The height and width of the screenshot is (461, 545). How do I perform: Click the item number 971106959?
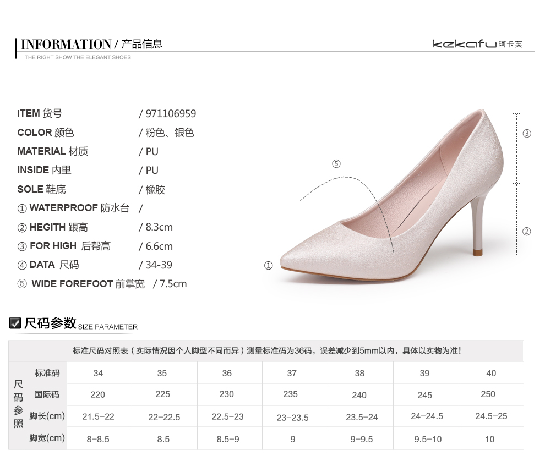[171, 114]
